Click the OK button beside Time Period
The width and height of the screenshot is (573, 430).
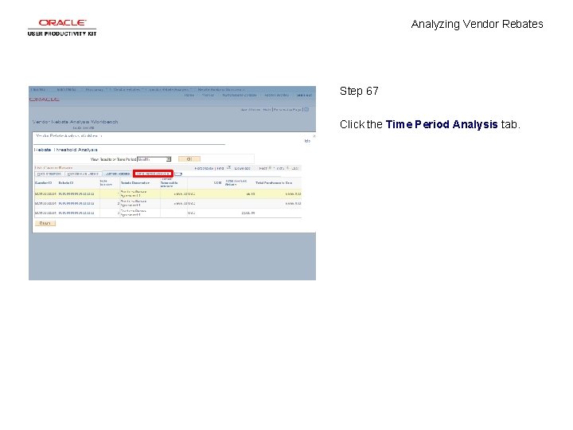[x=189, y=159]
